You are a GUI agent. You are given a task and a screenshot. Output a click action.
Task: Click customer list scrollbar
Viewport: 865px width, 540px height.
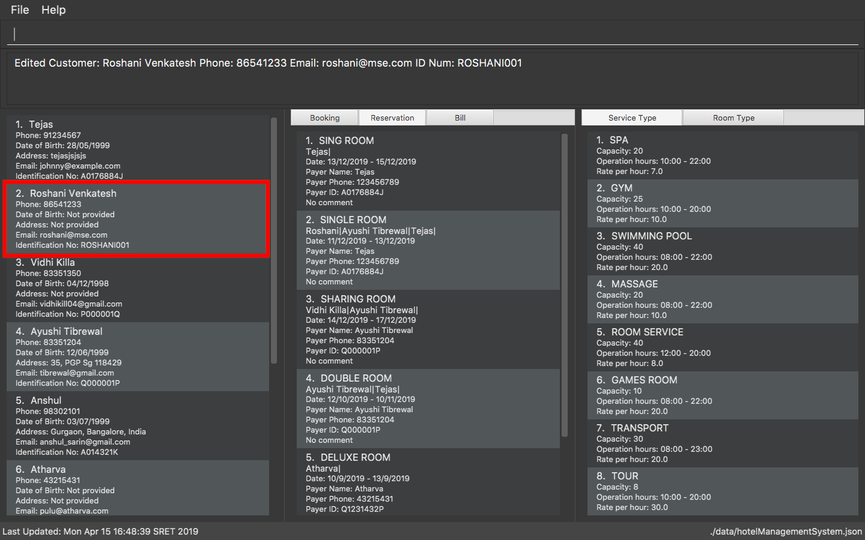pyautogui.click(x=274, y=241)
